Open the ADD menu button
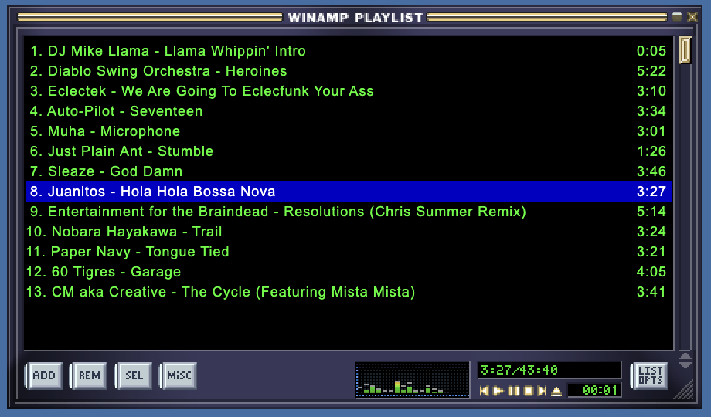 (44, 375)
